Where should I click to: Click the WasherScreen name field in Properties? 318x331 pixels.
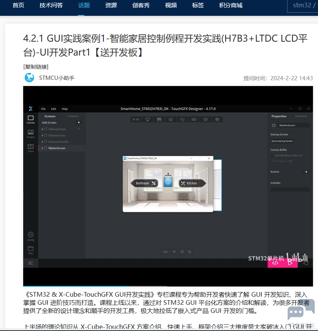[x=294, y=125]
